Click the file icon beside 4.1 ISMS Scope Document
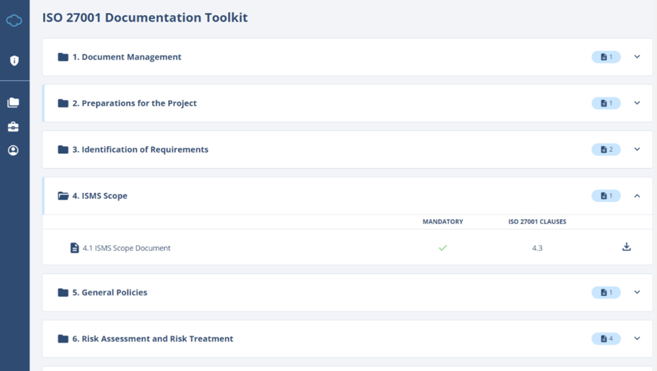 tap(75, 248)
